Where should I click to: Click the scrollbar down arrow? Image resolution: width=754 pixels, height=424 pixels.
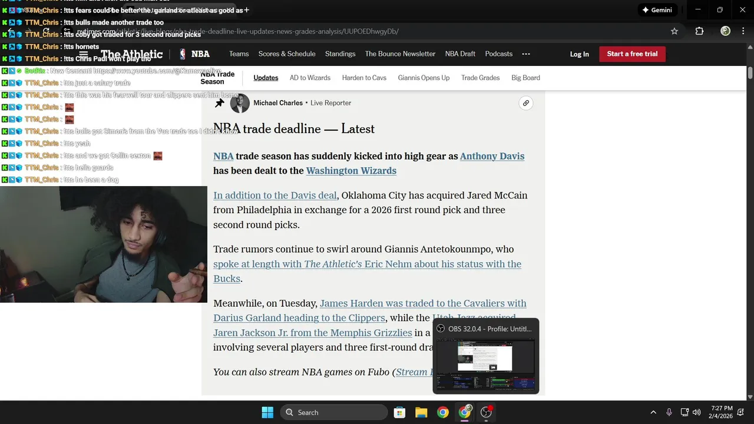click(x=750, y=397)
